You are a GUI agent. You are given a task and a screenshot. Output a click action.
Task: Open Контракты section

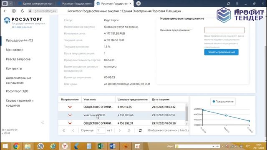coord(14,68)
